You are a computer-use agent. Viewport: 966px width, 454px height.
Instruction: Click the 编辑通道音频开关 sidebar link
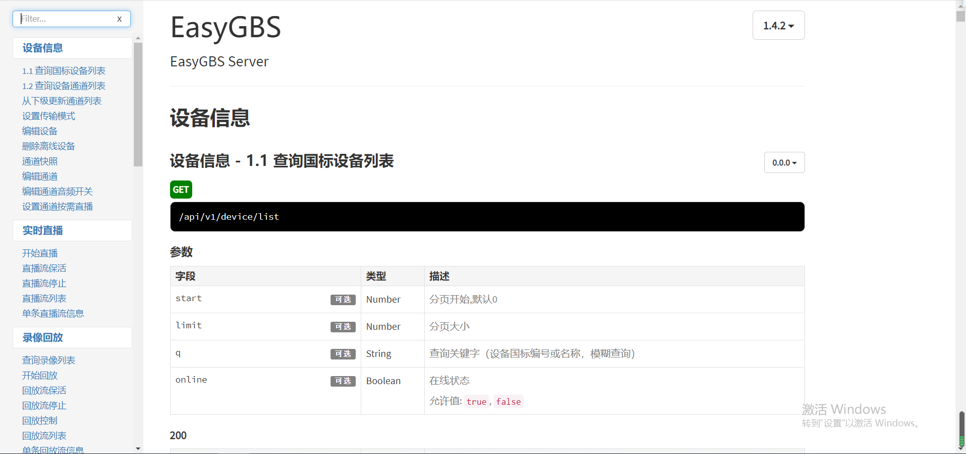click(57, 191)
